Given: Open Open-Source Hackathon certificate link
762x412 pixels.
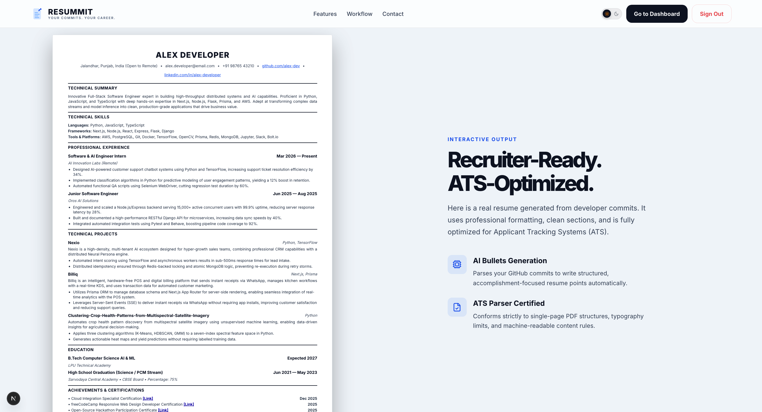Looking at the screenshot, I should pyautogui.click(x=163, y=410).
